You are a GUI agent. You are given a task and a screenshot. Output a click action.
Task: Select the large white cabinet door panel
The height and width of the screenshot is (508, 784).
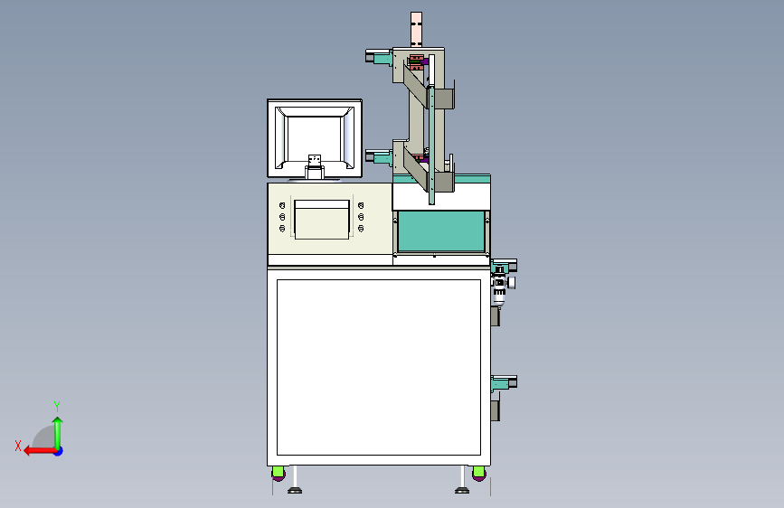coord(379,368)
